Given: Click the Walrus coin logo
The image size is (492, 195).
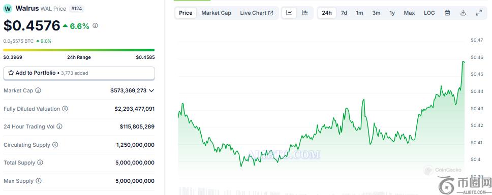Looking at the screenshot, I should coord(8,9).
